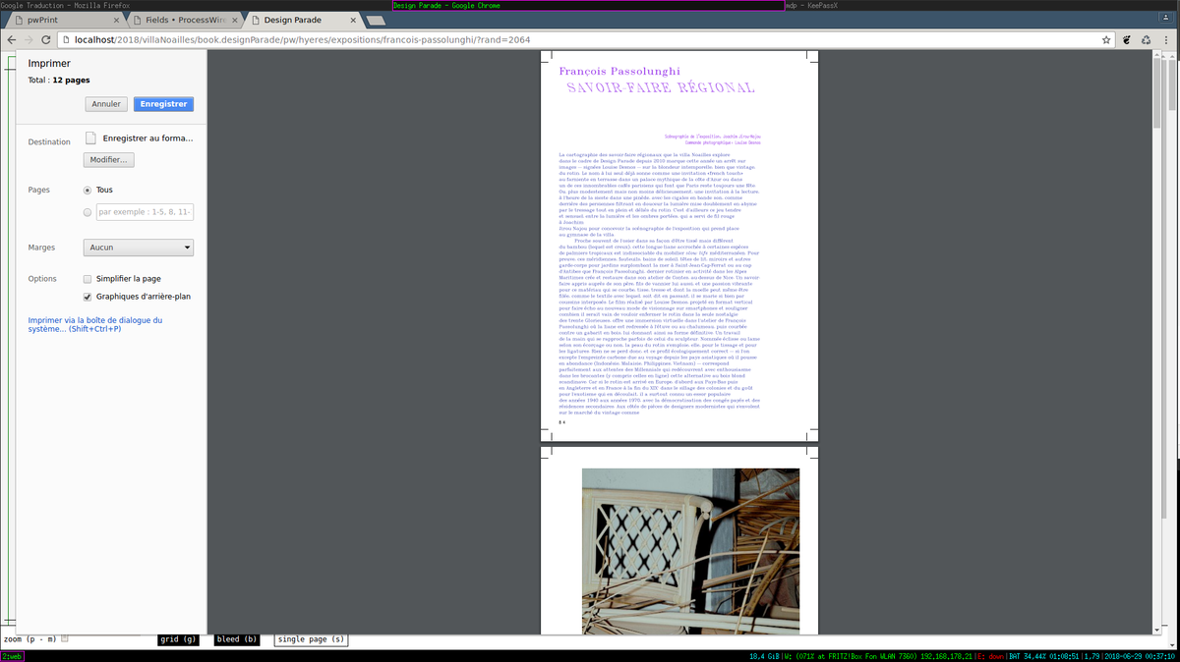
Task: Open the Chrome three-dot menu
Action: 1166,40
